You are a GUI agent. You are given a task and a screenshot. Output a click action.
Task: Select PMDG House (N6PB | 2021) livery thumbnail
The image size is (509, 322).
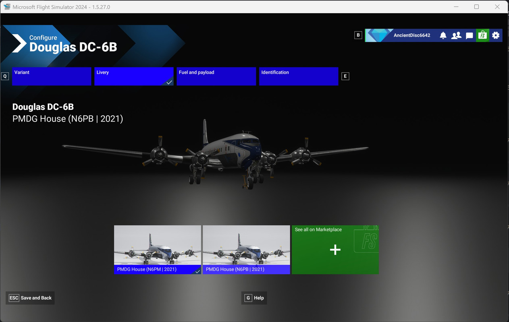click(x=246, y=250)
